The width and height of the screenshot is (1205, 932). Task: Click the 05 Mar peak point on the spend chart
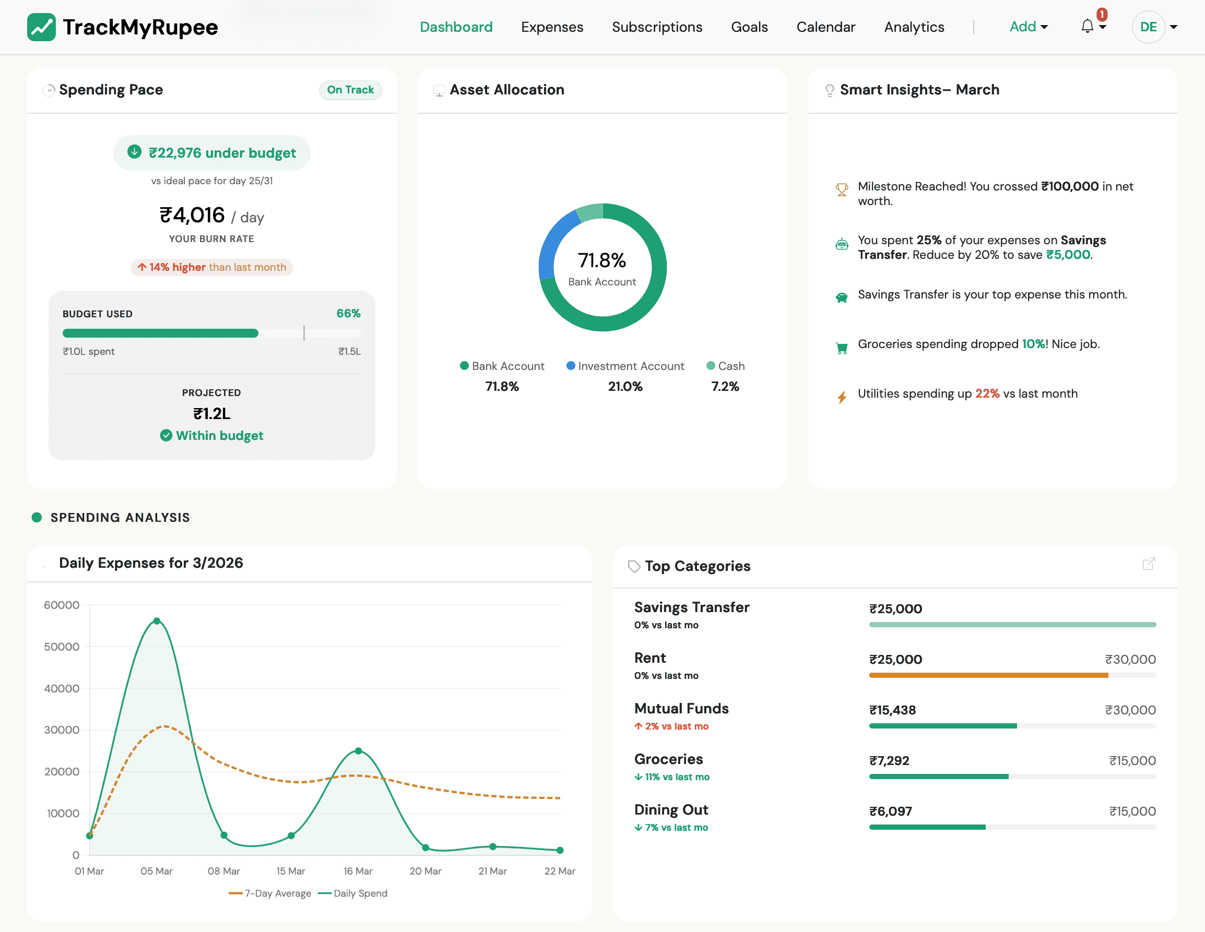[156, 620]
